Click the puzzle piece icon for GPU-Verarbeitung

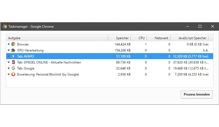click(x=13, y=50)
